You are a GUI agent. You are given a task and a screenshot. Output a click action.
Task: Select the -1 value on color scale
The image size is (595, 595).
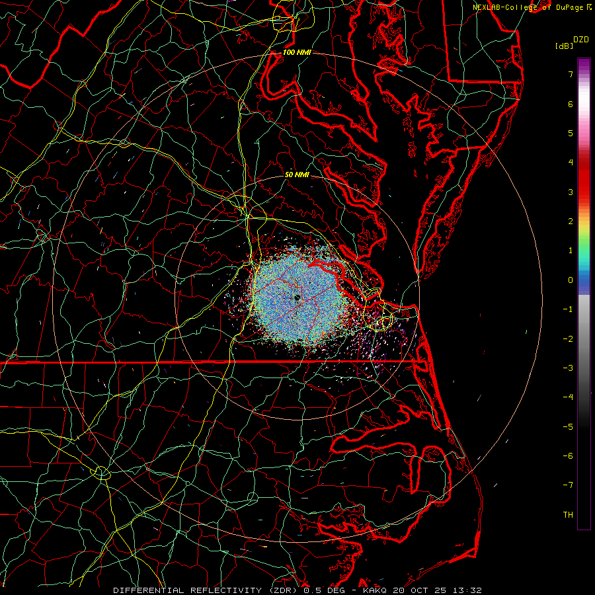(x=568, y=309)
